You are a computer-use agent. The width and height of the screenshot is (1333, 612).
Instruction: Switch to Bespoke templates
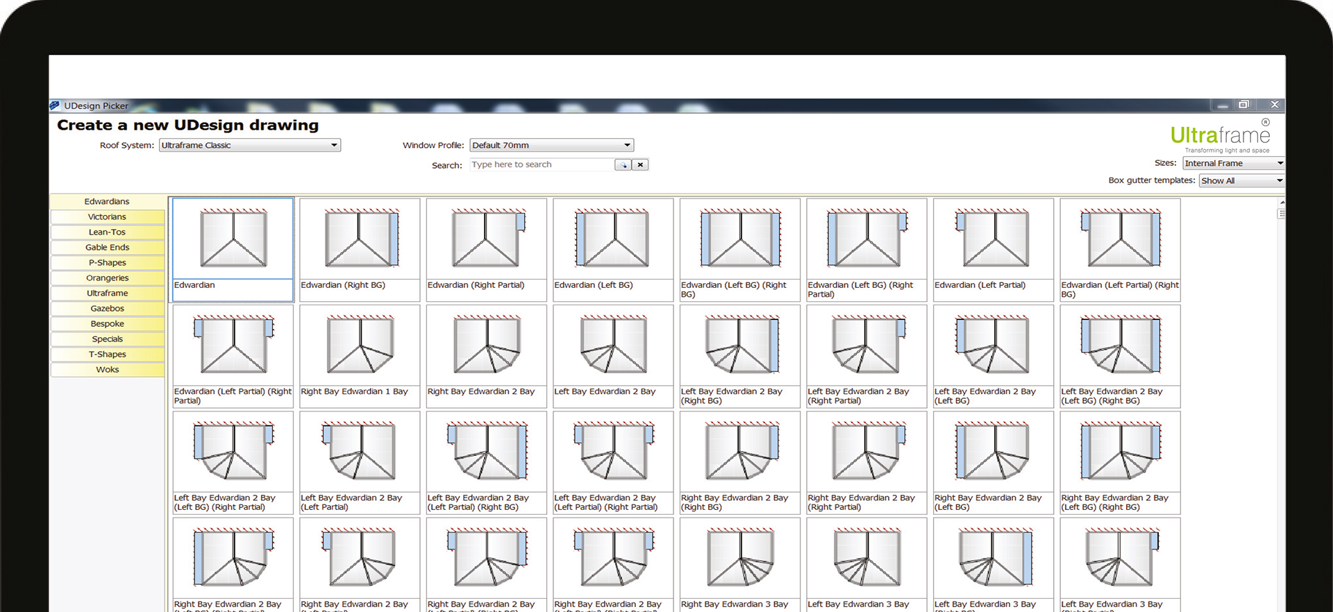tap(107, 323)
